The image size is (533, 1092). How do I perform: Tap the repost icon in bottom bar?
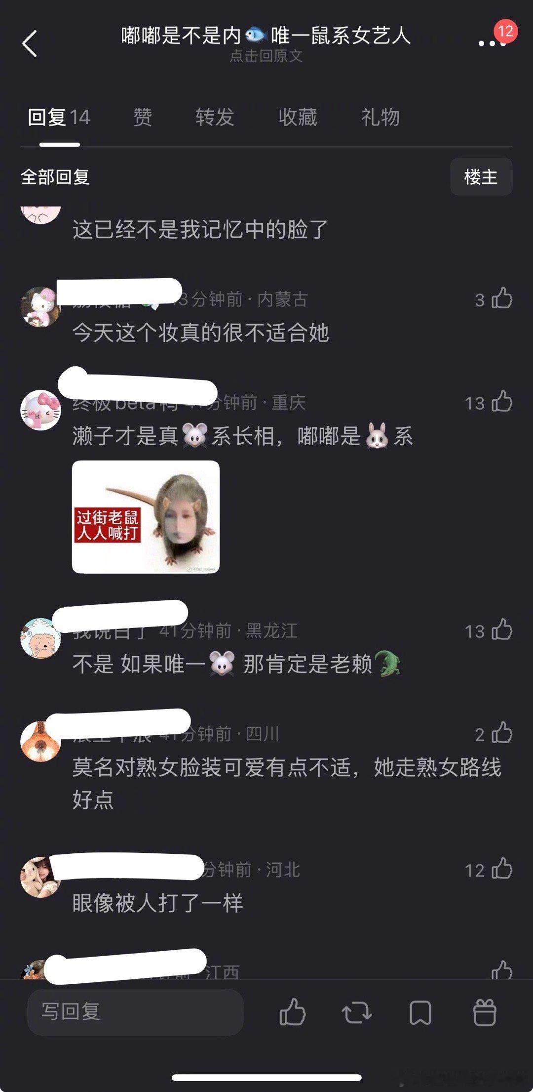[357, 1012]
